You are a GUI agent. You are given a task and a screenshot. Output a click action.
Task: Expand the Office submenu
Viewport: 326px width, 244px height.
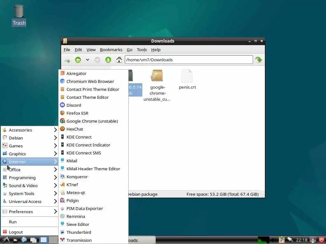(x=30, y=170)
